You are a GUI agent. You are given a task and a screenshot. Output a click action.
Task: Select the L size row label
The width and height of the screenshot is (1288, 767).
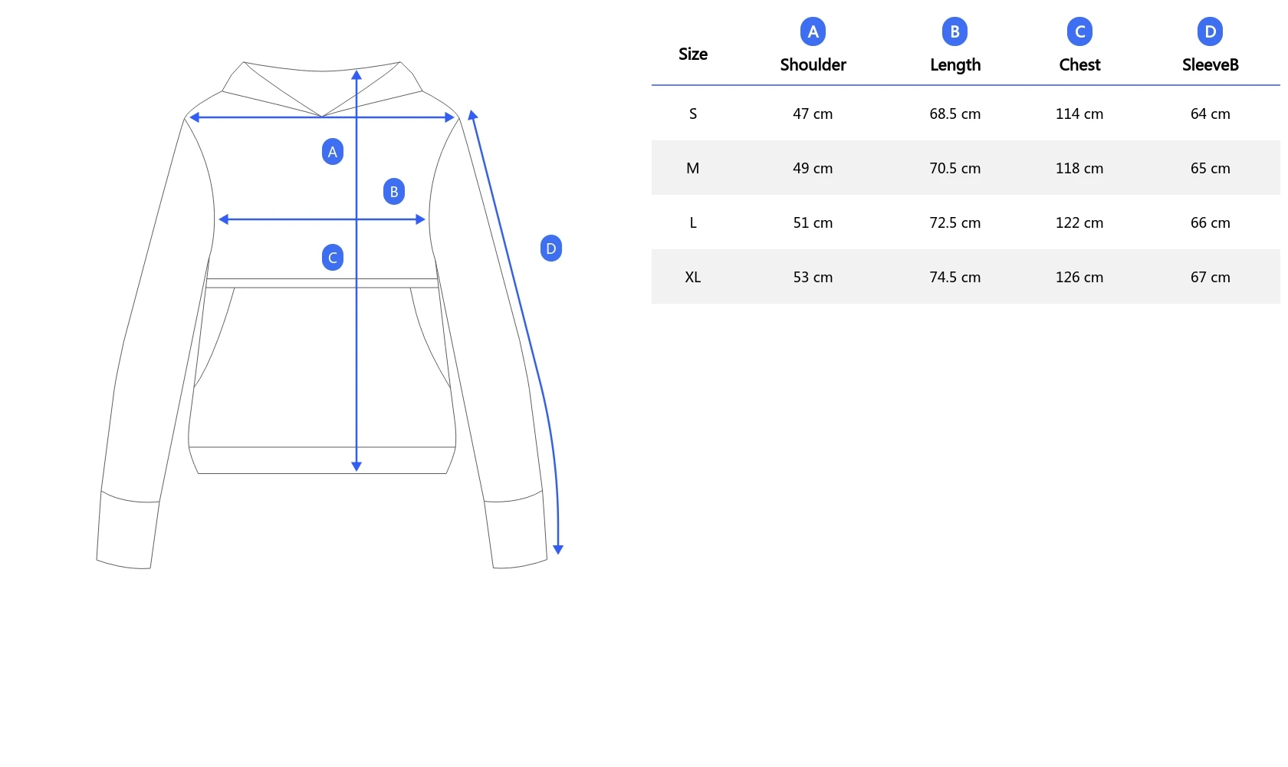tap(693, 223)
